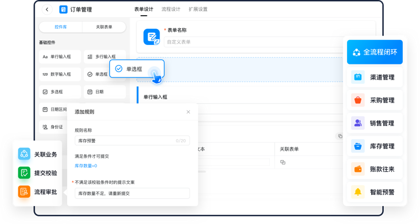Click the 库存数量=0 condition link
Viewport: 420px width, 224px height.
pos(86,166)
